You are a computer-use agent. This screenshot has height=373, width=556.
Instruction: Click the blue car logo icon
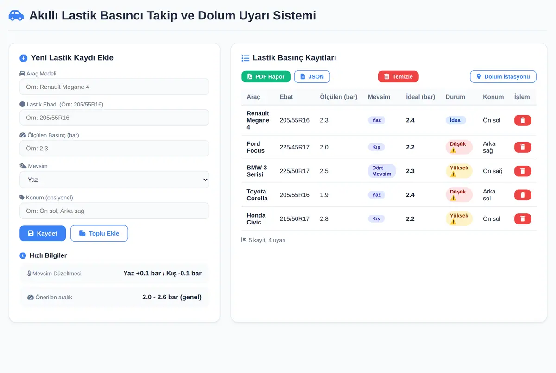click(x=16, y=15)
